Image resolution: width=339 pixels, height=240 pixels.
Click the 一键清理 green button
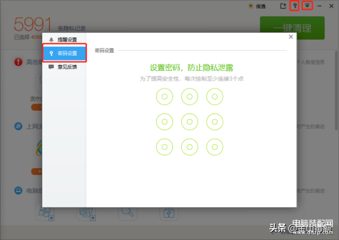292,28
